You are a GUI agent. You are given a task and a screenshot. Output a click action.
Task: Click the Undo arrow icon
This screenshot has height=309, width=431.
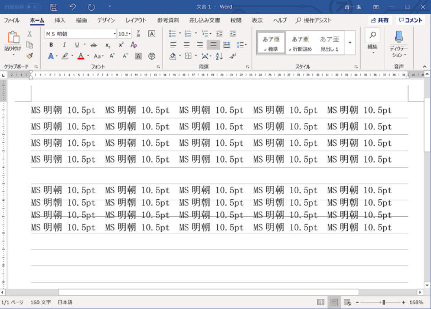[72, 7]
